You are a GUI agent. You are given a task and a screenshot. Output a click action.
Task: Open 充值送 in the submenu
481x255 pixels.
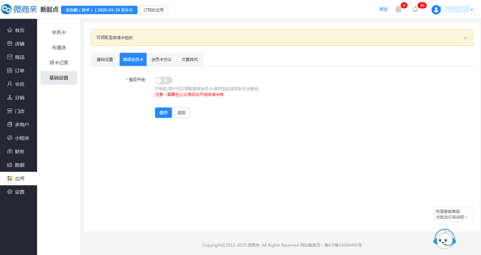[x=59, y=47]
